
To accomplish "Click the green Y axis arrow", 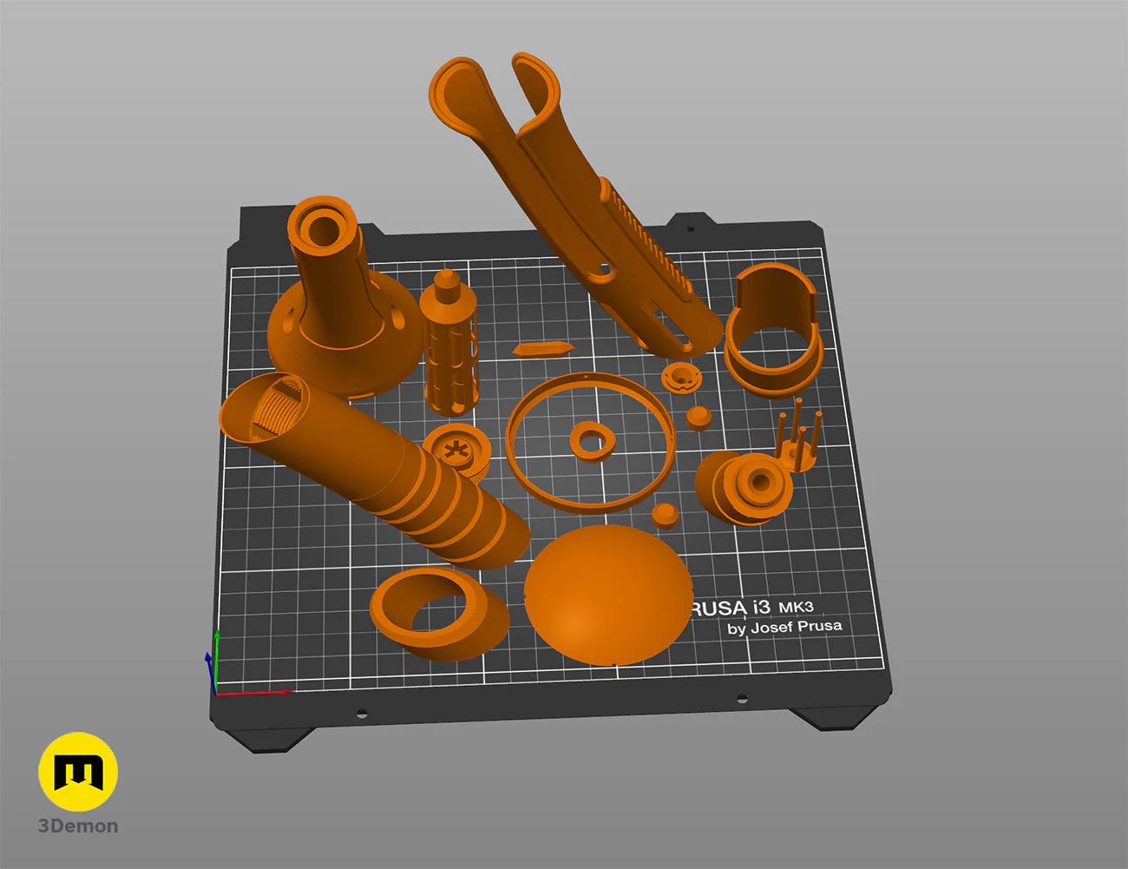I will tap(216, 661).
